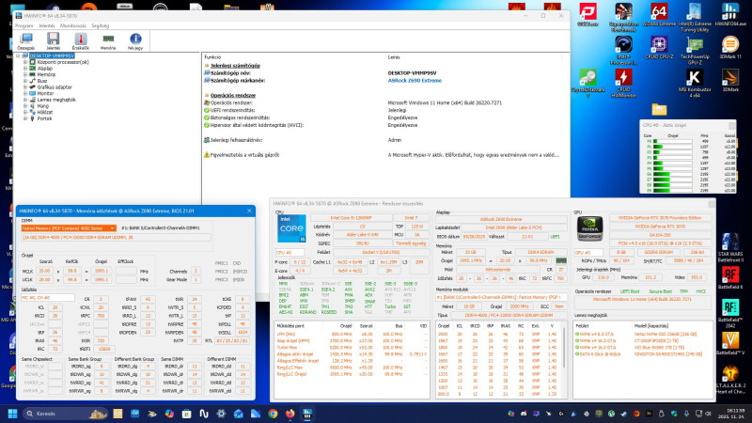Select the Hálózat tree item
Viewport: 752px width, 423px height.
(x=44, y=112)
